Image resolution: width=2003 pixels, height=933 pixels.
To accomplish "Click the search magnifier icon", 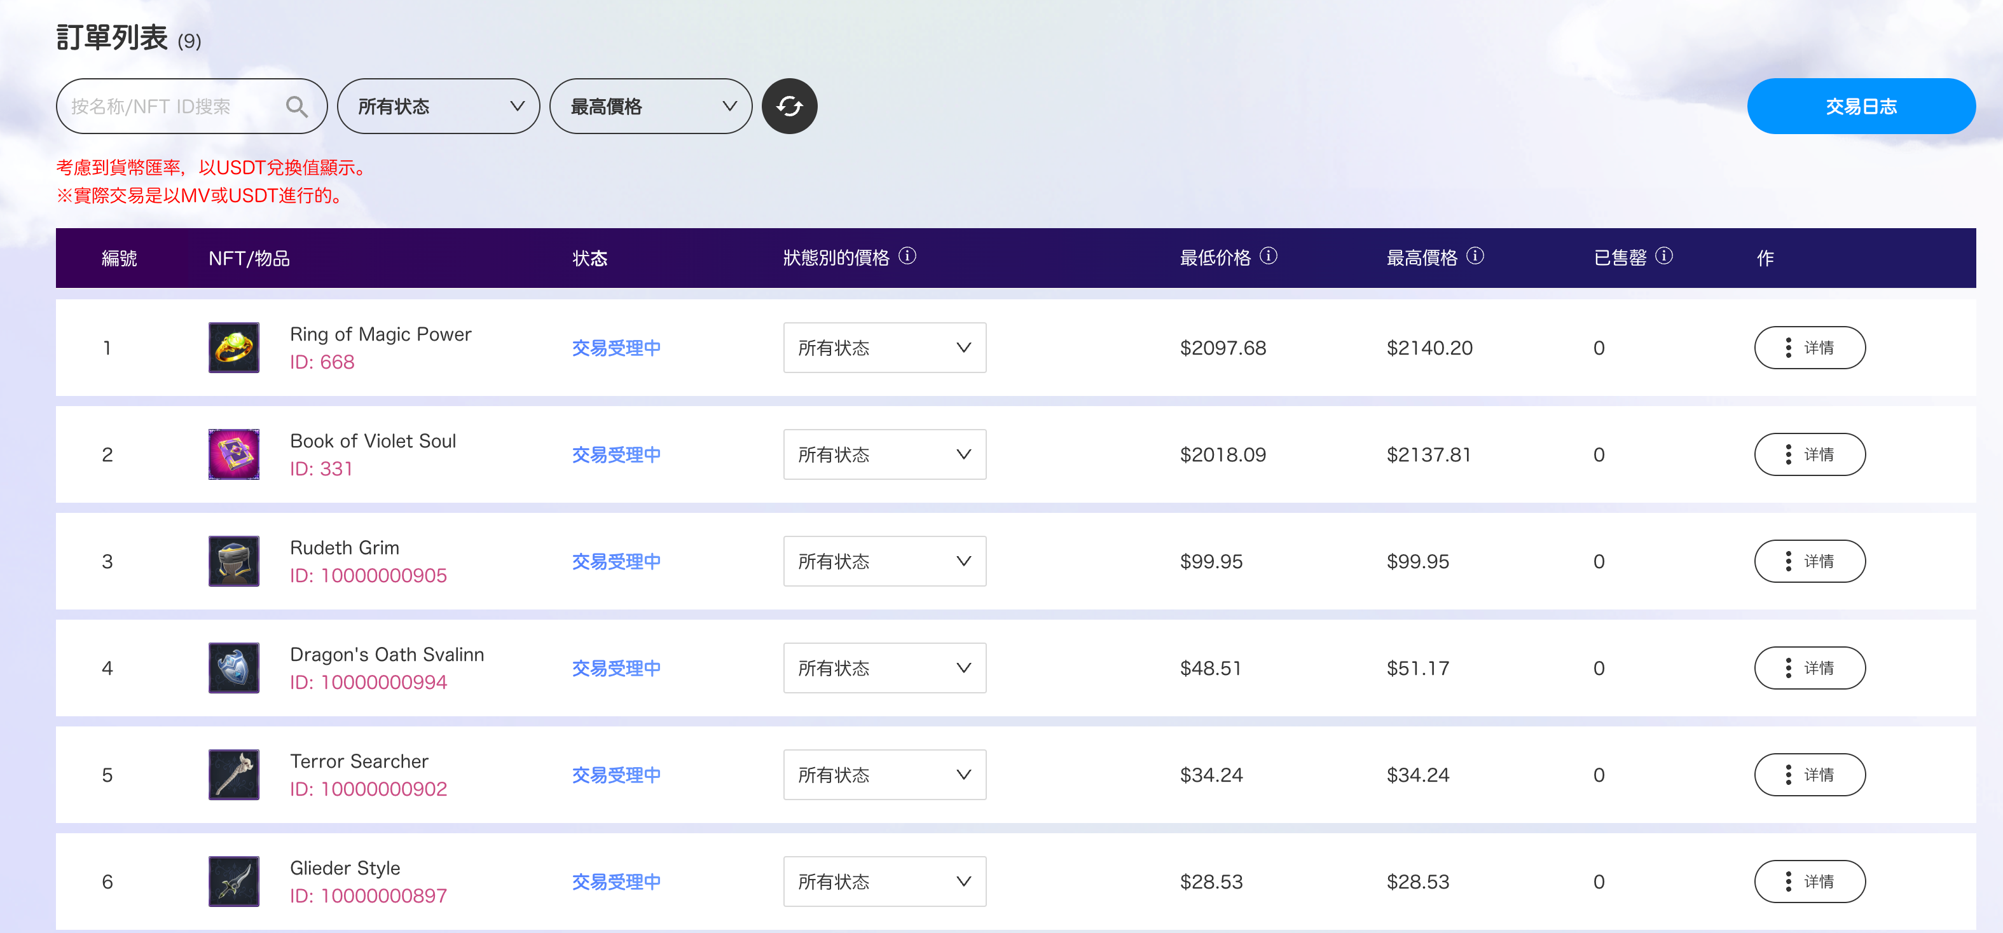I will click(296, 107).
